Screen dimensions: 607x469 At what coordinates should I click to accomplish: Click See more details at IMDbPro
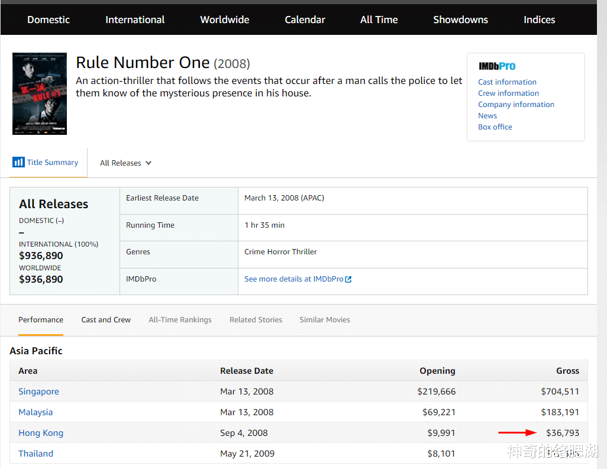coord(293,279)
